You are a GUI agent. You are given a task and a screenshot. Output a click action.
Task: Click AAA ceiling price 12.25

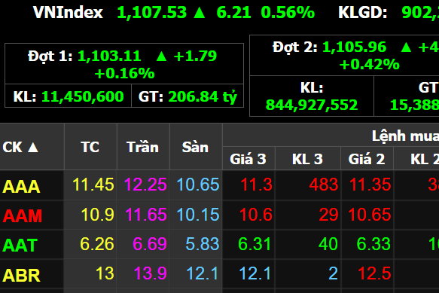tap(145, 185)
